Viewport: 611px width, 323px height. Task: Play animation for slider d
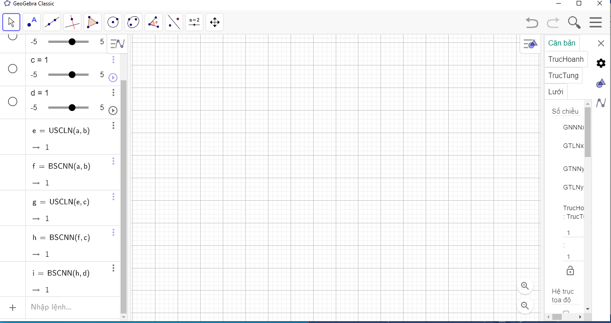(113, 111)
